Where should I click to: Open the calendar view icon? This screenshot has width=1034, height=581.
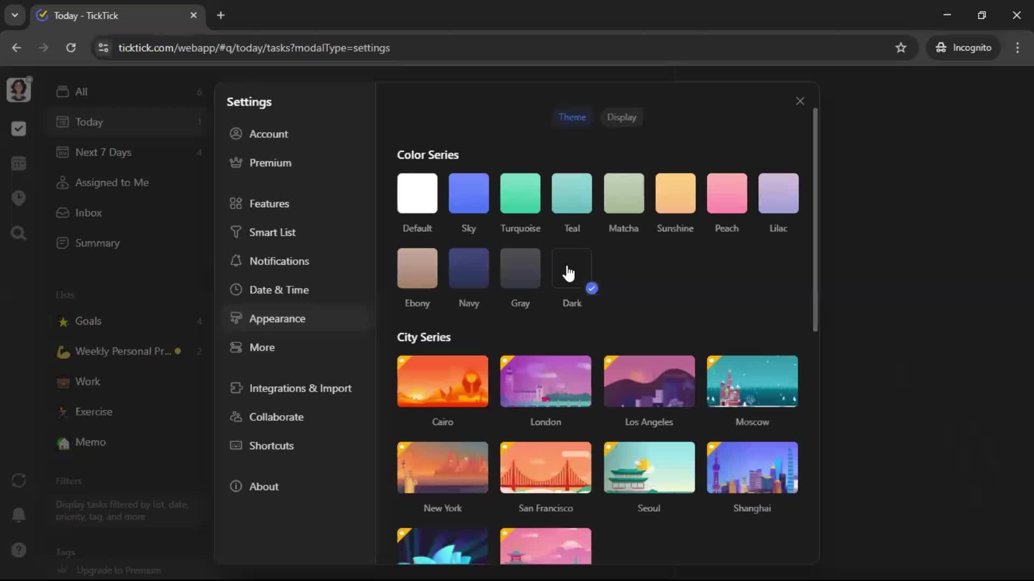[x=18, y=164]
